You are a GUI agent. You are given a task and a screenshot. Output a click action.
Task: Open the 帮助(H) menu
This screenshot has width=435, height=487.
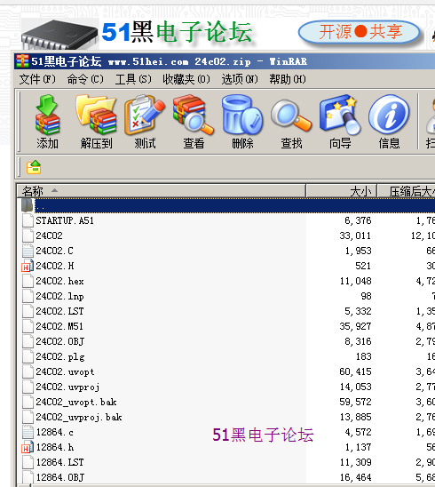288,79
